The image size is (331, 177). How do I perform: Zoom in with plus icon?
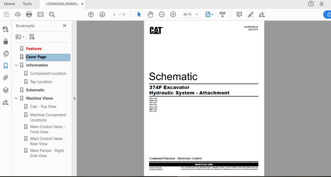point(173,14)
